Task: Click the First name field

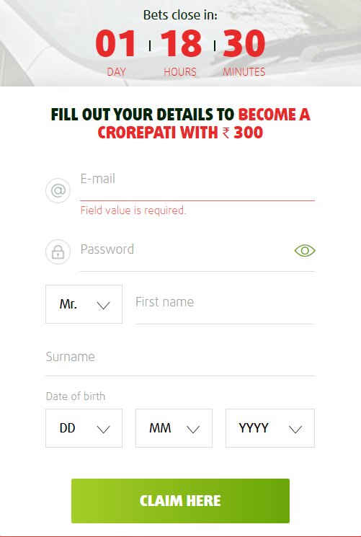Action: point(225,309)
